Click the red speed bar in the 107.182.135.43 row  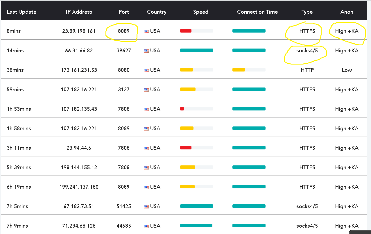point(182,109)
